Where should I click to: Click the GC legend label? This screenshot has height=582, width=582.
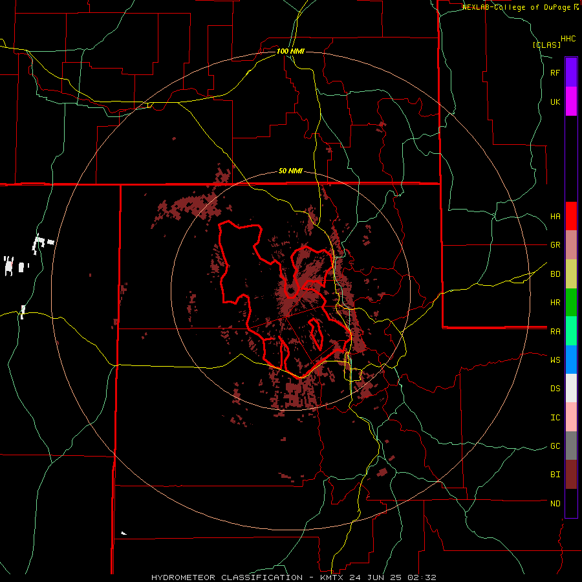click(555, 446)
